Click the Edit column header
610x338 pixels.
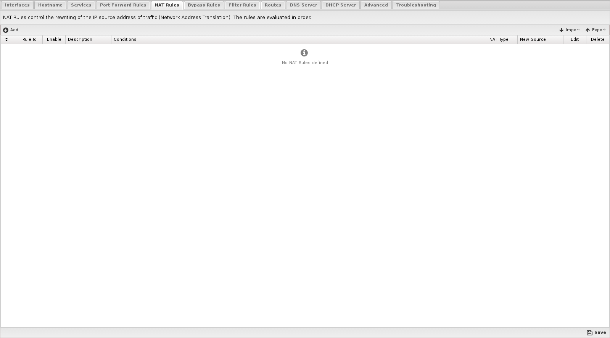click(575, 39)
